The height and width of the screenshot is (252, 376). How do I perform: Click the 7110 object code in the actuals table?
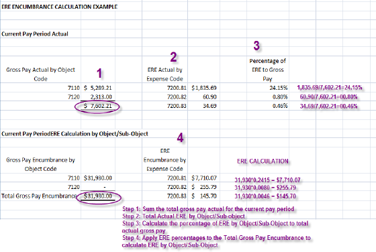pyautogui.click(x=74, y=88)
